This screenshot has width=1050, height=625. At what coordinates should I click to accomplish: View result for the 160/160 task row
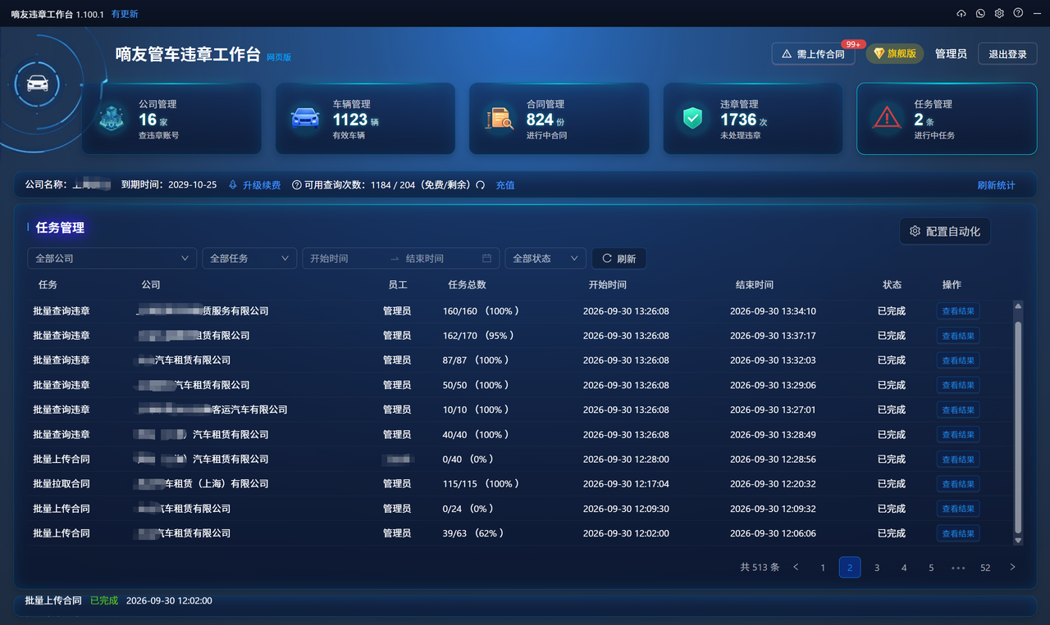tap(958, 311)
